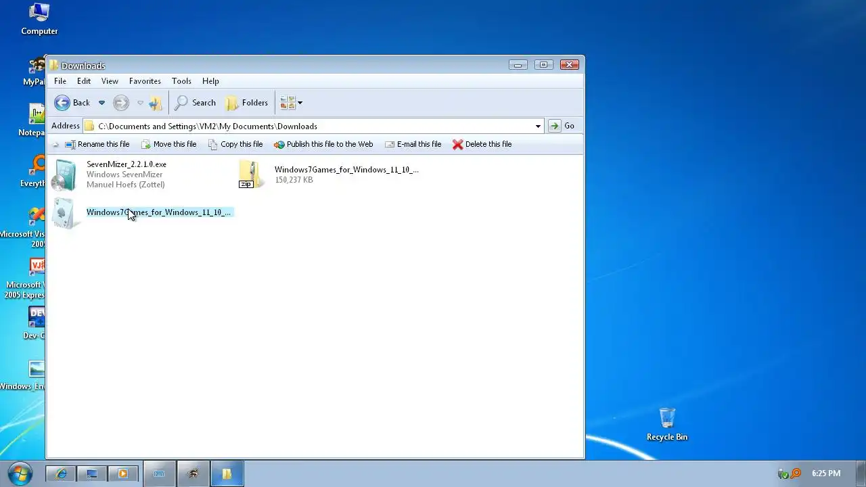Click the Up one level folder icon

[156, 103]
